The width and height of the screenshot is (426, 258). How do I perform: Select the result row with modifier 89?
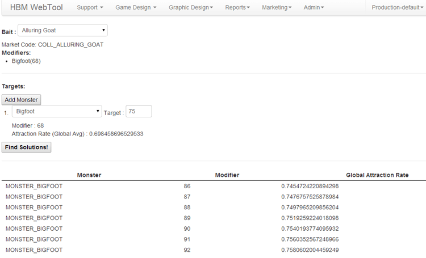pyautogui.click(x=187, y=218)
